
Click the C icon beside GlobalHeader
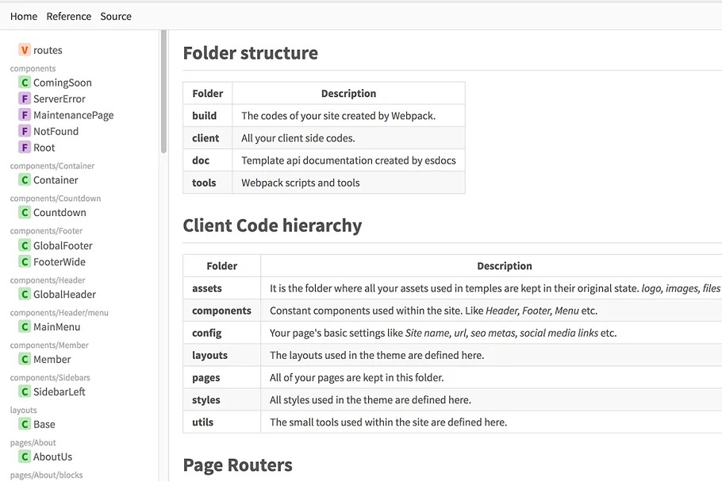25,295
